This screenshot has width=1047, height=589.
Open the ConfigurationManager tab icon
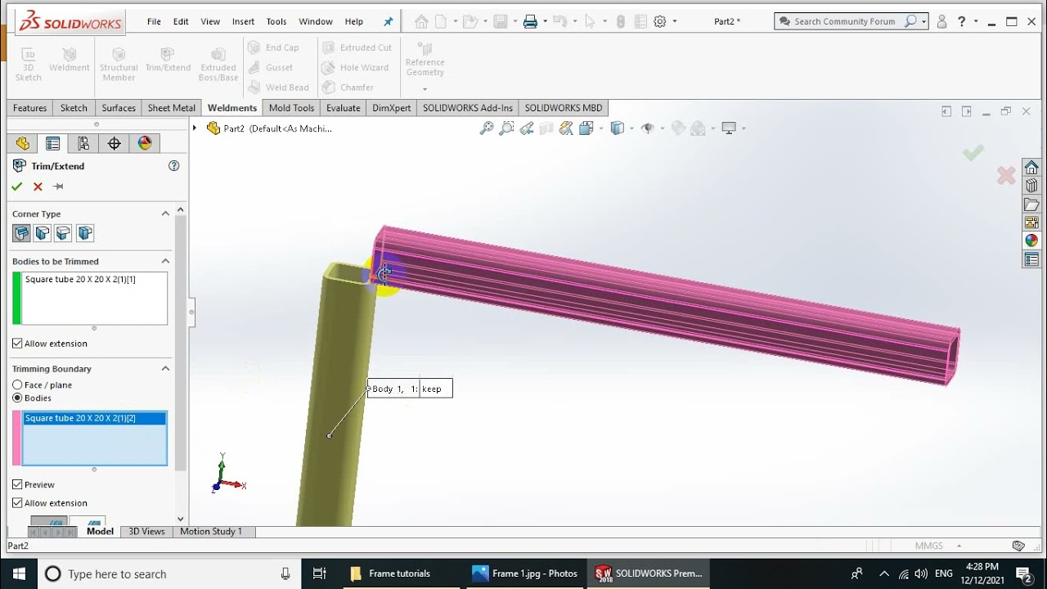pos(83,143)
